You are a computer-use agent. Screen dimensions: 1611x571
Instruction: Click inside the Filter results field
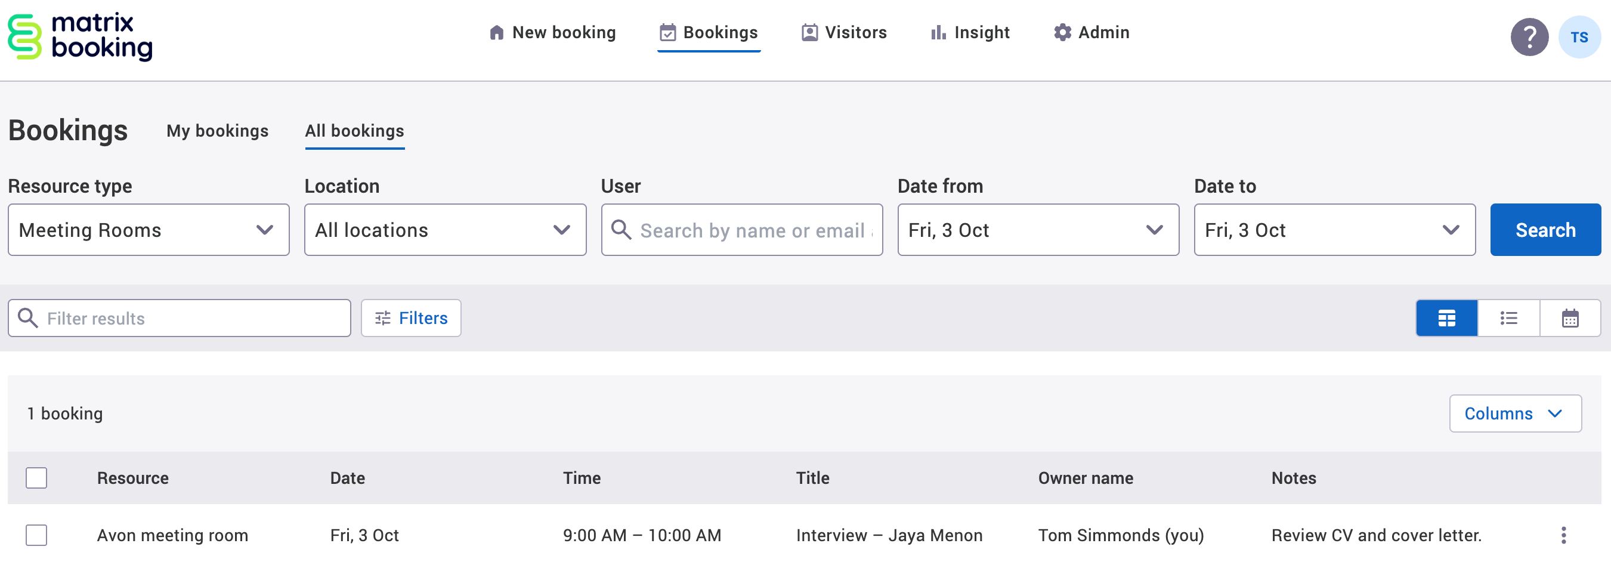(x=180, y=317)
